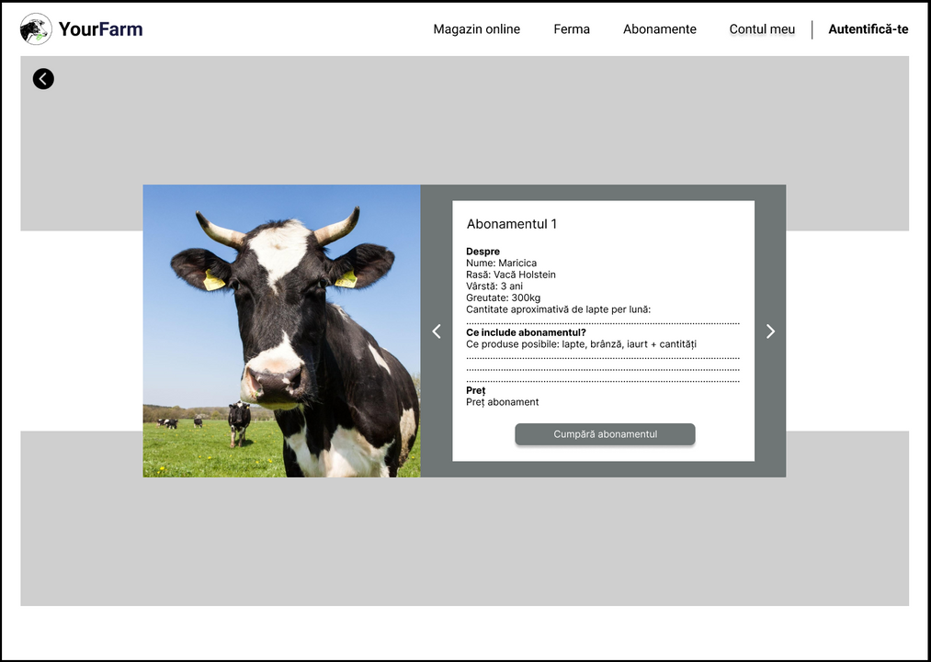Click the Despre section heading

[x=483, y=252]
